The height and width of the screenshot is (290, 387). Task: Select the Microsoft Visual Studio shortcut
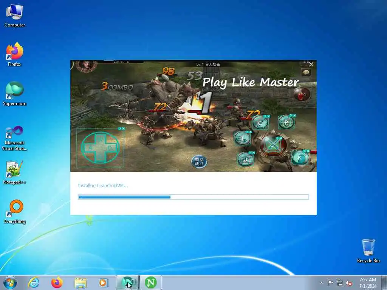tap(15, 138)
